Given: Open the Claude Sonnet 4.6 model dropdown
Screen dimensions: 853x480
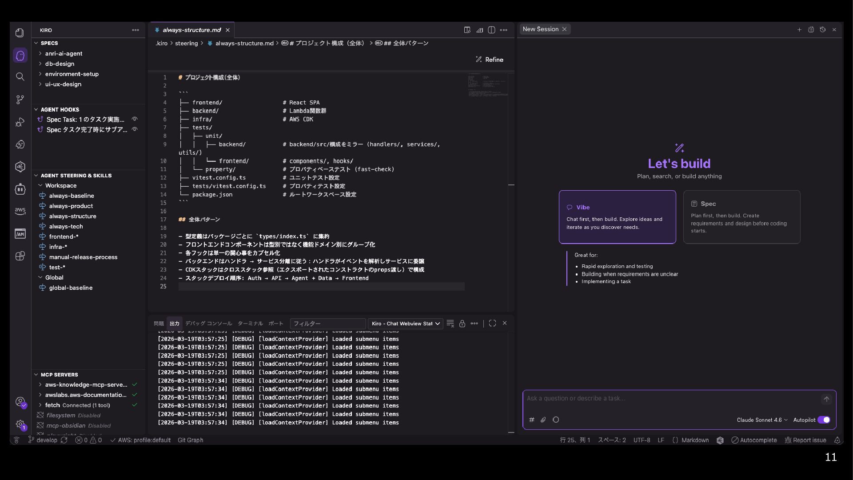Looking at the screenshot, I should [762, 420].
